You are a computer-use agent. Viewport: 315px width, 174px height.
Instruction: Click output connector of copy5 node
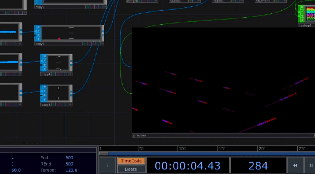(x=71, y=93)
